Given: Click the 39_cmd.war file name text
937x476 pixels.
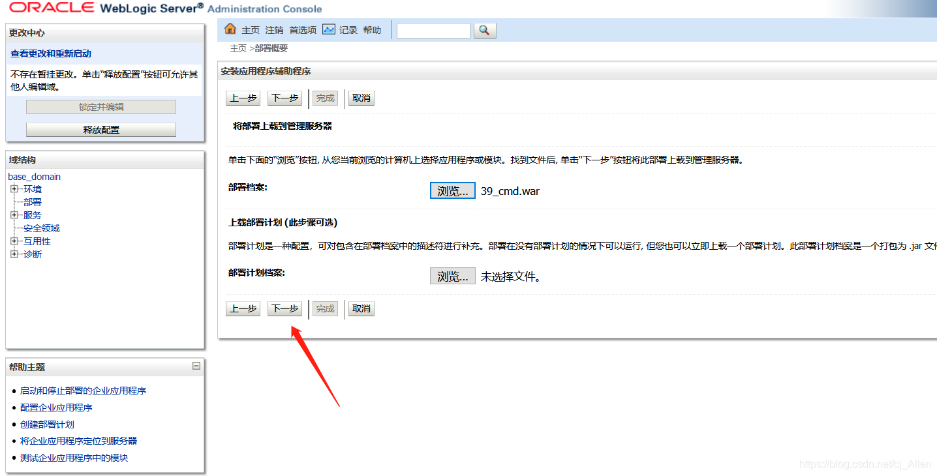Looking at the screenshot, I should pyautogui.click(x=510, y=192).
